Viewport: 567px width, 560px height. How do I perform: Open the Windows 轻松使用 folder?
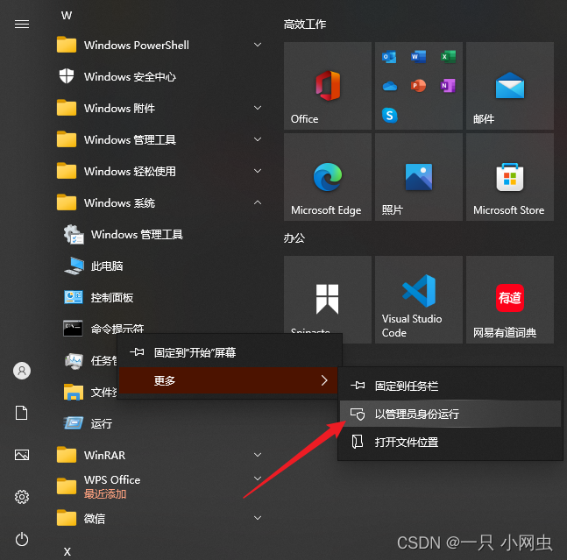coord(159,171)
